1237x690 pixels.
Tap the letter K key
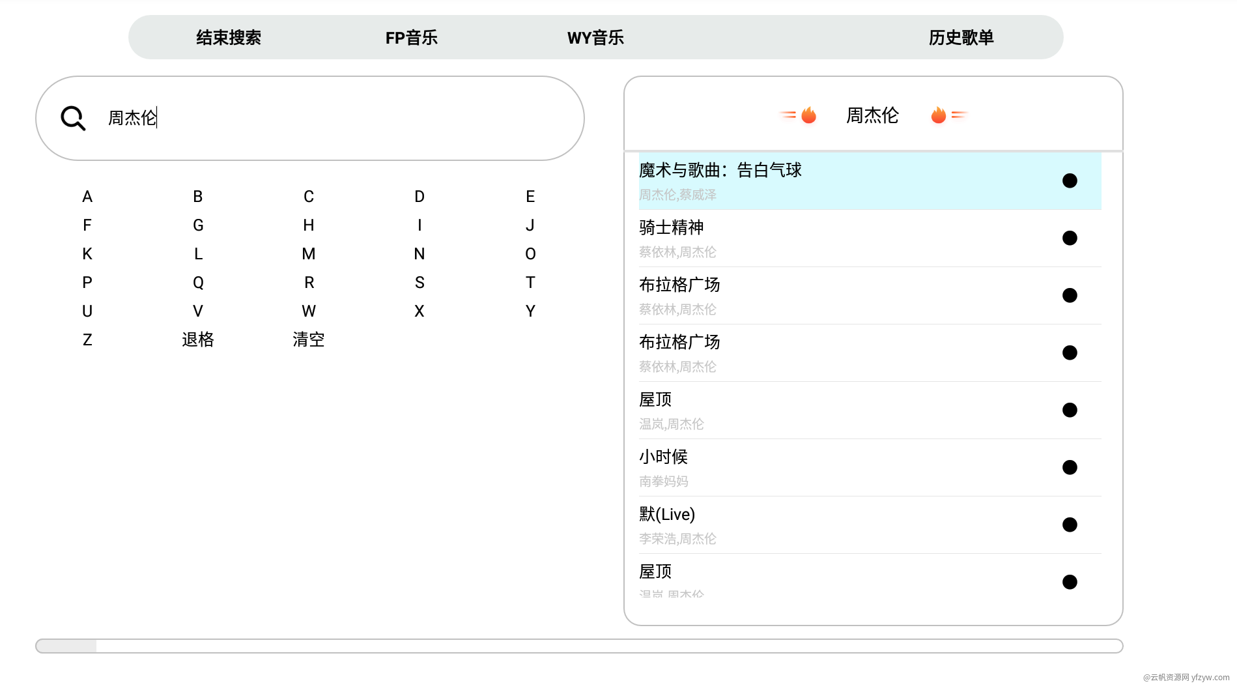point(87,254)
